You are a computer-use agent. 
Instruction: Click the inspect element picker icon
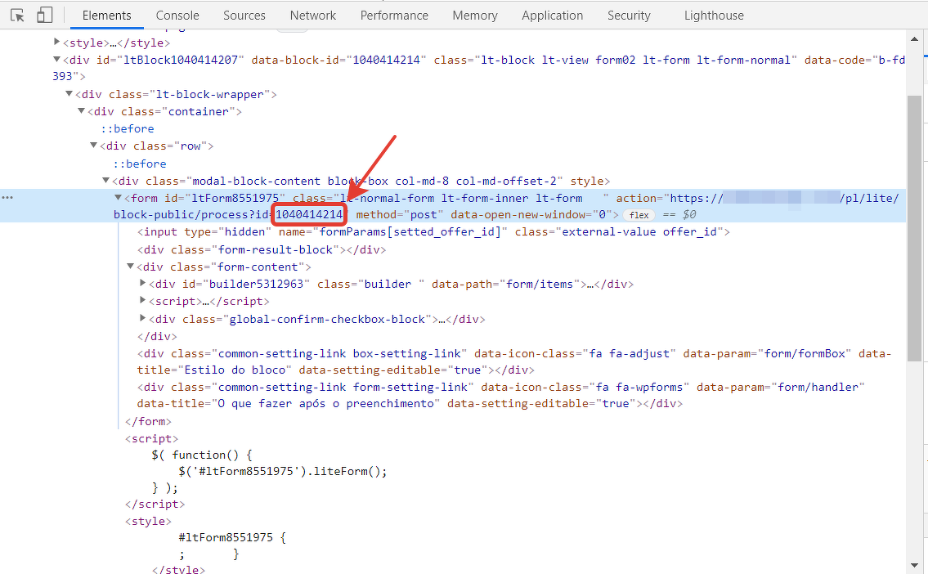17,16
